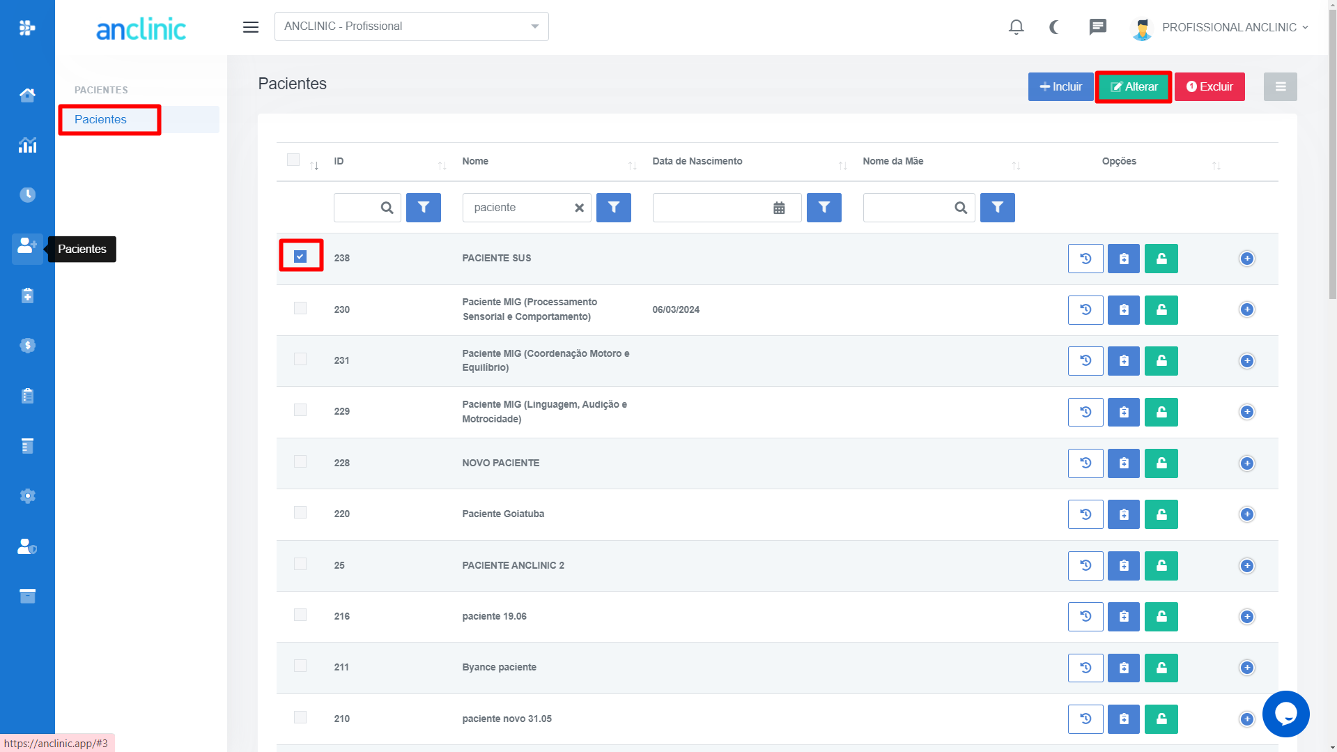Expand row details for patient 231
The image size is (1337, 752).
pos(1247,361)
